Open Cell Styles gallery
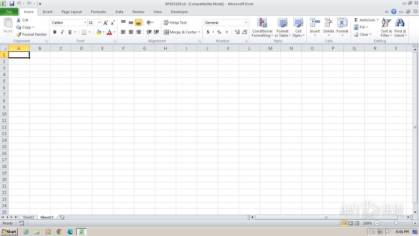The width and height of the screenshot is (419, 236). click(x=298, y=28)
